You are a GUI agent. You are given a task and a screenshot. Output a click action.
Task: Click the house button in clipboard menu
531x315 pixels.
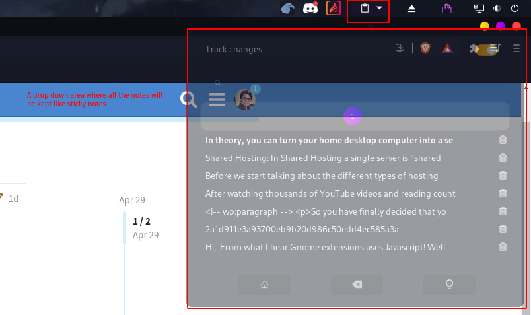tap(264, 284)
